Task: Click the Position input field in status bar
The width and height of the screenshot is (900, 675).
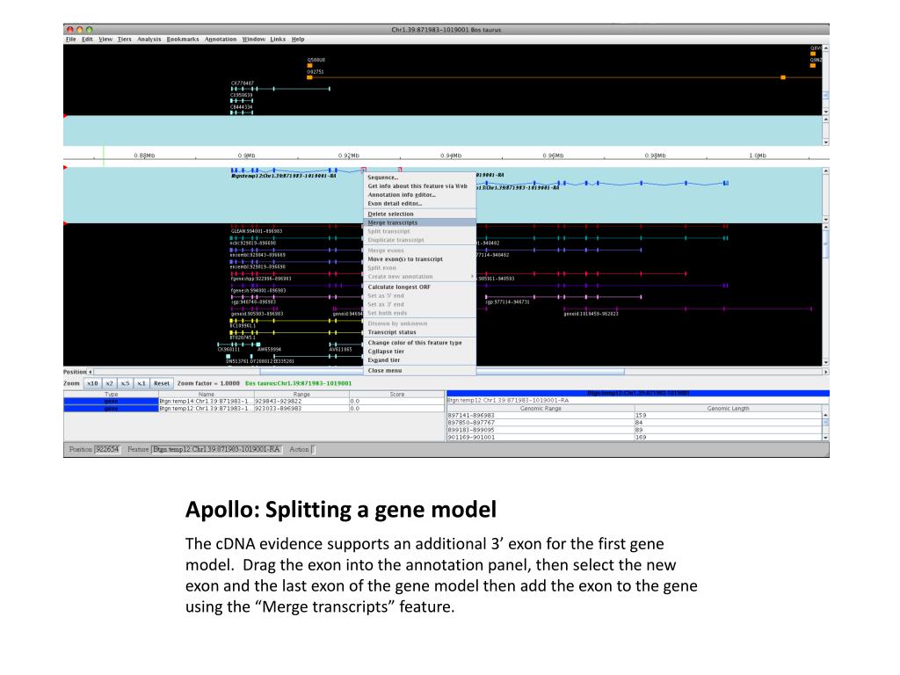Action: [x=107, y=449]
